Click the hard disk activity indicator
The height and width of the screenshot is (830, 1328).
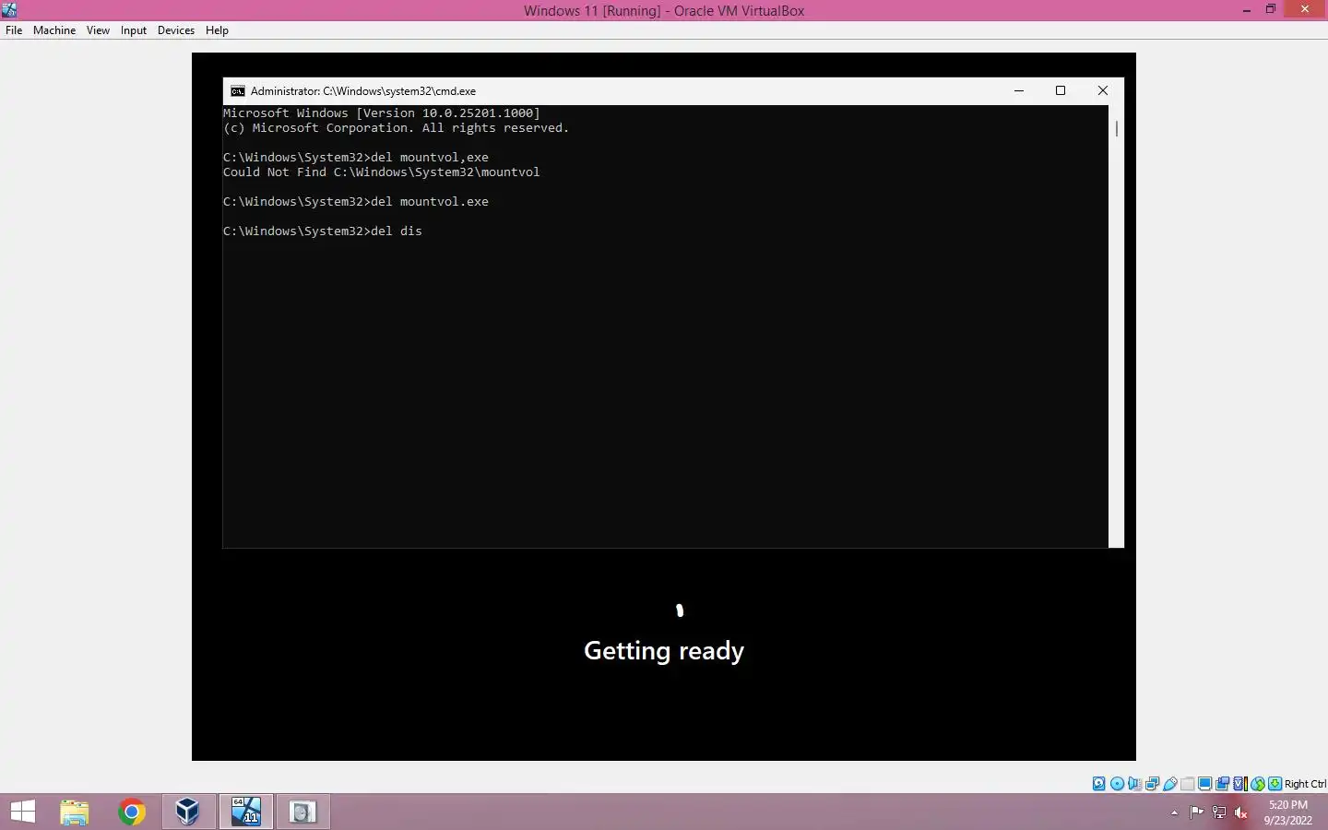click(x=1099, y=784)
